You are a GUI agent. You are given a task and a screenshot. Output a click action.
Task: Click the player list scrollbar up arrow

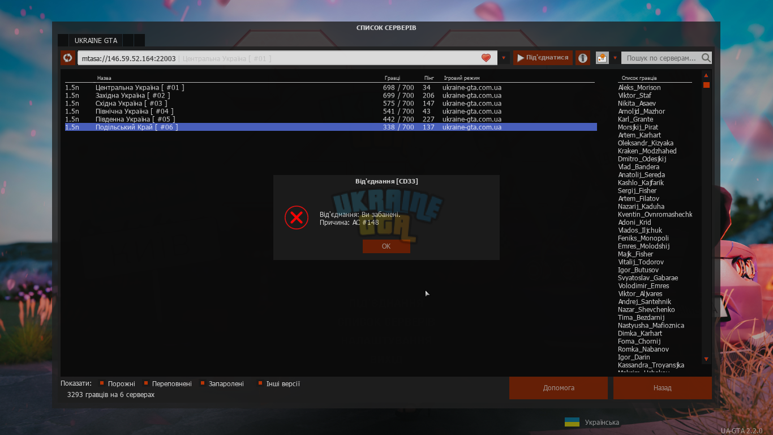point(706,75)
